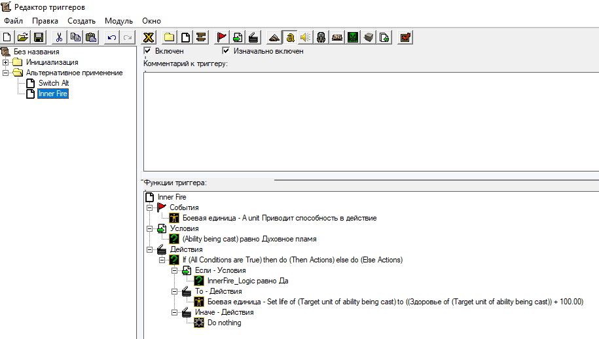599x339 pixels.
Task: Select the Альтернативное применение category label
Action: [x=74, y=73]
